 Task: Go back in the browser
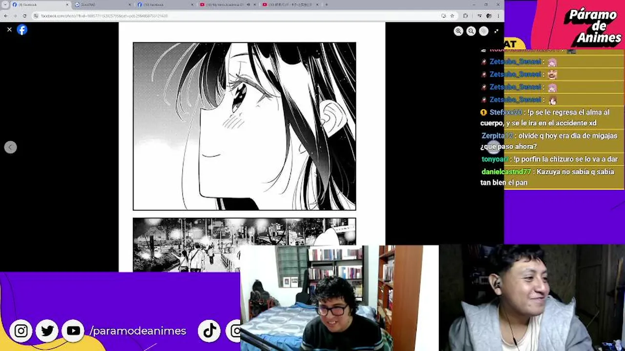coord(5,16)
